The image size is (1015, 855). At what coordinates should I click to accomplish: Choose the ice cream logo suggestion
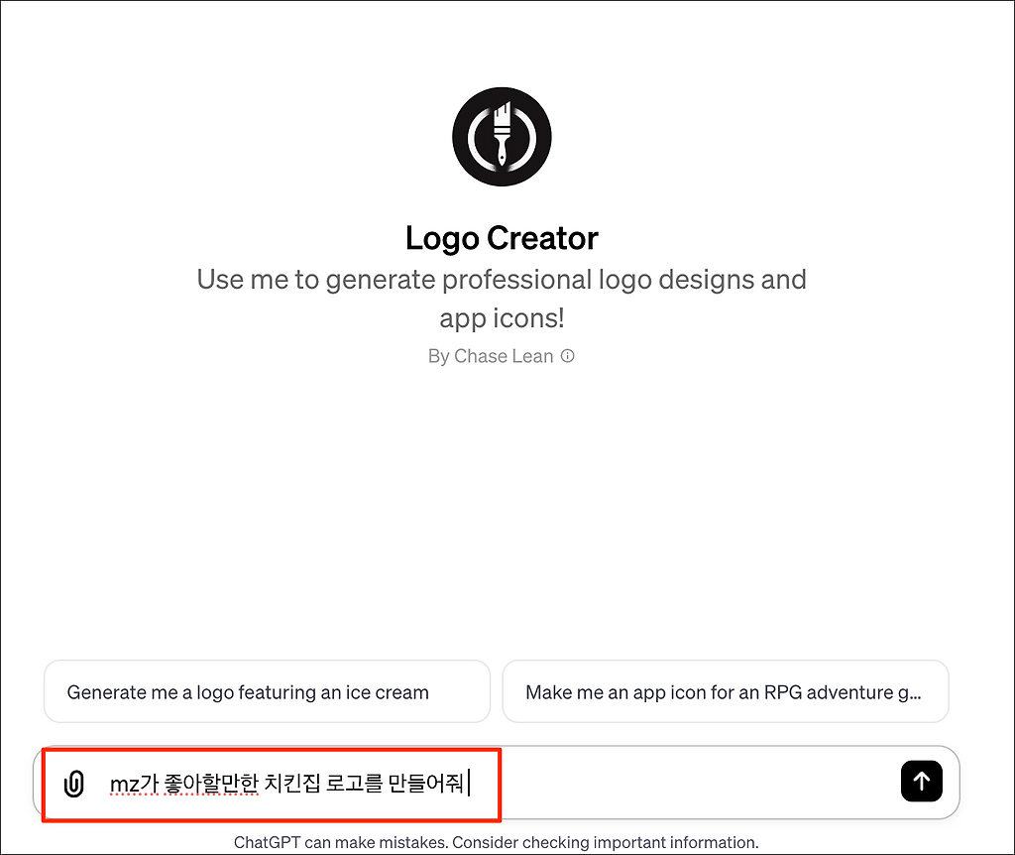point(267,691)
